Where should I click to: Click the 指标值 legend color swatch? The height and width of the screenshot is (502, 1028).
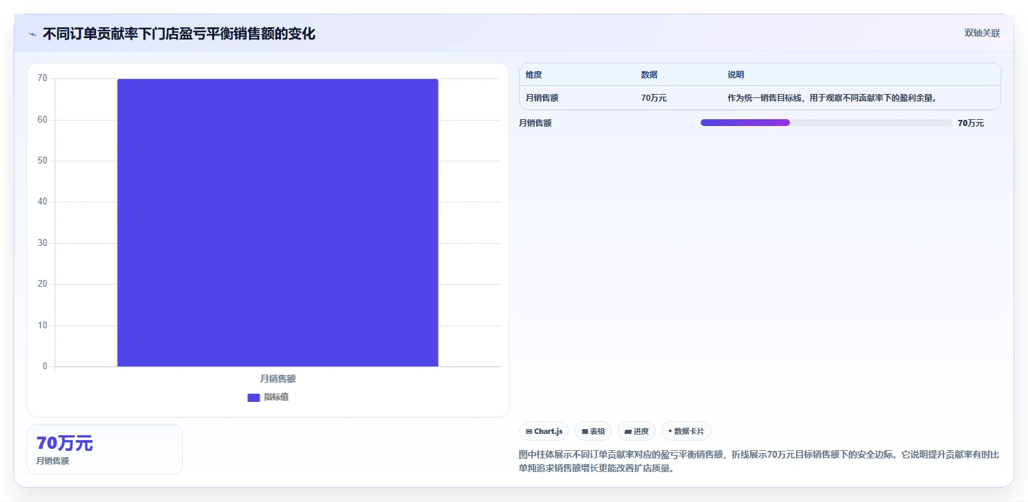pos(253,397)
